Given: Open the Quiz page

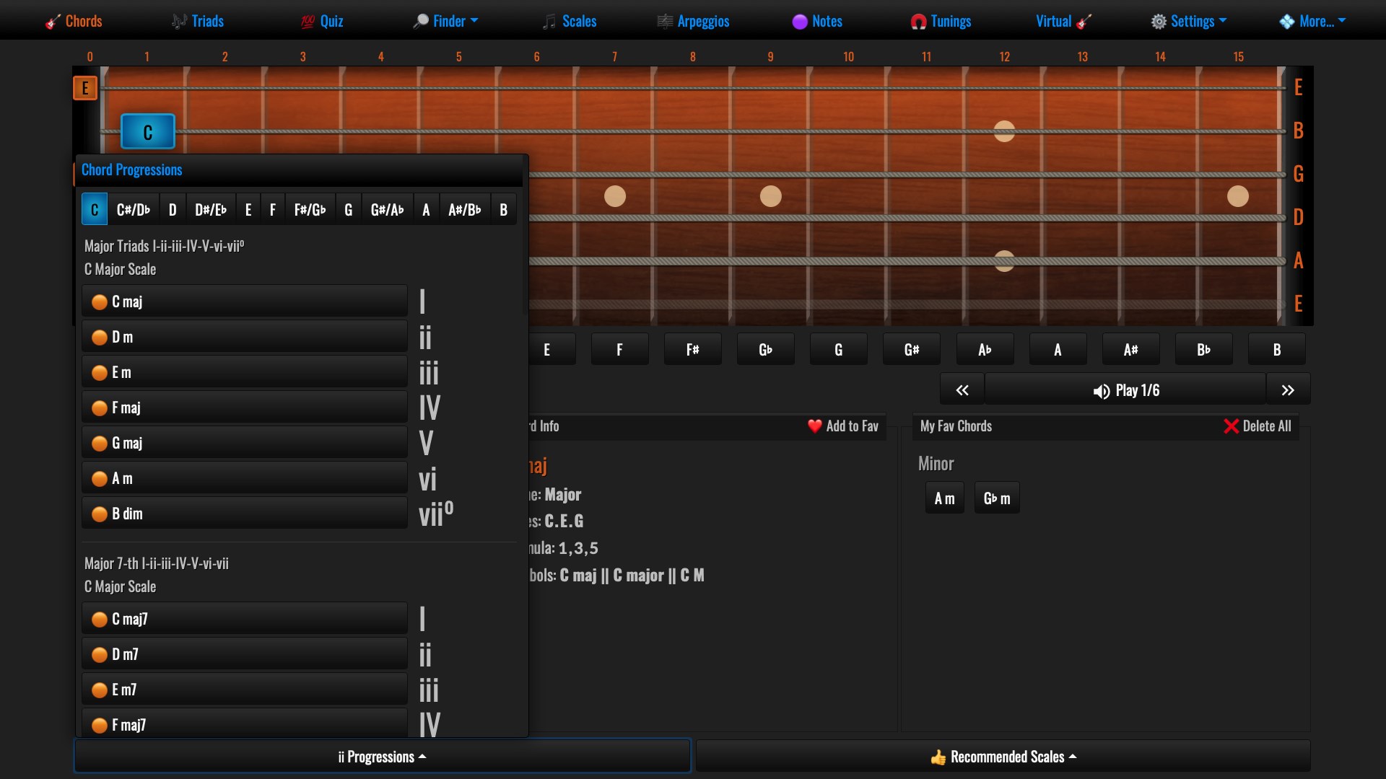Looking at the screenshot, I should pos(322,21).
